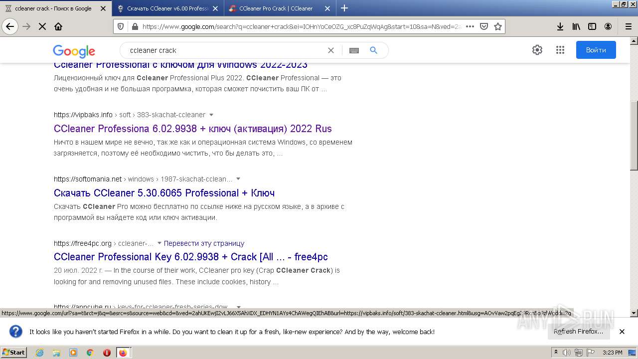Image resolution: width=638 pixels, height=359 pixels.
Task: Open Google settings gear
Action: [x=537, y=50]
